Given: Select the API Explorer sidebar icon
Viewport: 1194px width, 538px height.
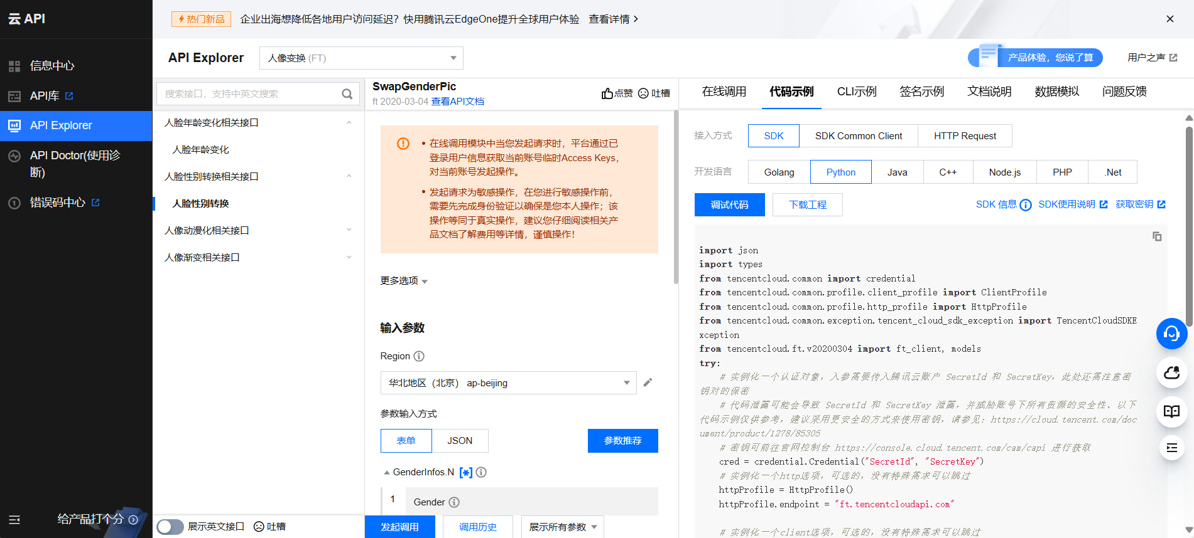Looking at the screenshot, I should [x=14, y=125].
